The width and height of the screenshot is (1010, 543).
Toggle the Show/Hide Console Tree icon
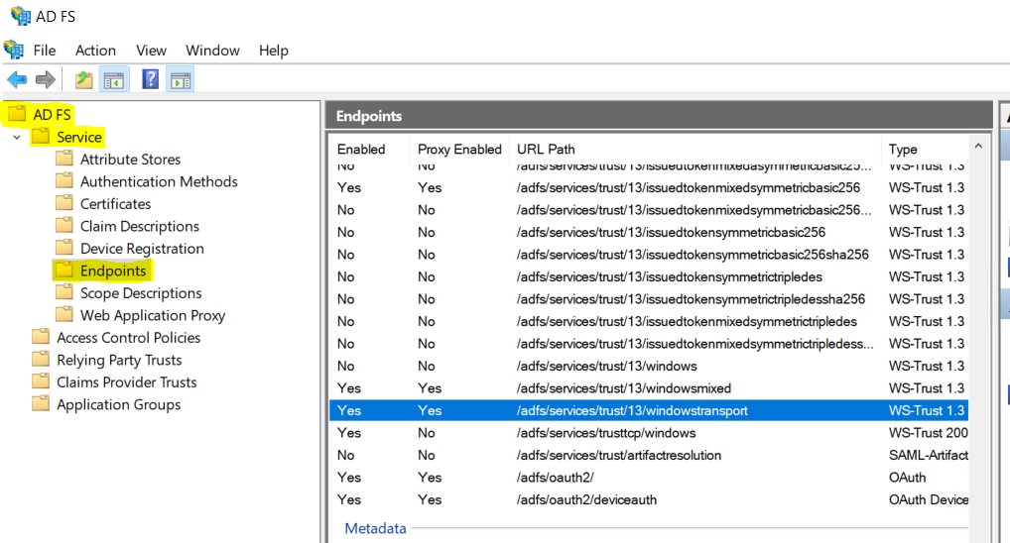(x=114, y=80)
